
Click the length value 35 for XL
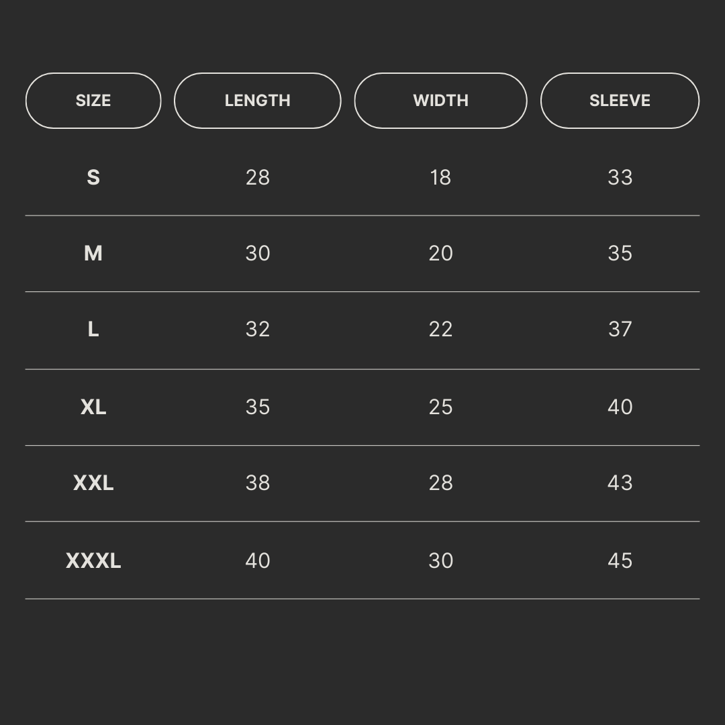[258, 407]
